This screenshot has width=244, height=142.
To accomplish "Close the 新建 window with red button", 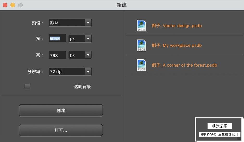I will pos(5,5).
